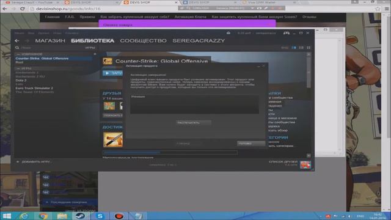Viewport: 391px width, 220px height.
Task: Add to ИЗБРАННОЕ with plus icon
Action: click(95, 54)
